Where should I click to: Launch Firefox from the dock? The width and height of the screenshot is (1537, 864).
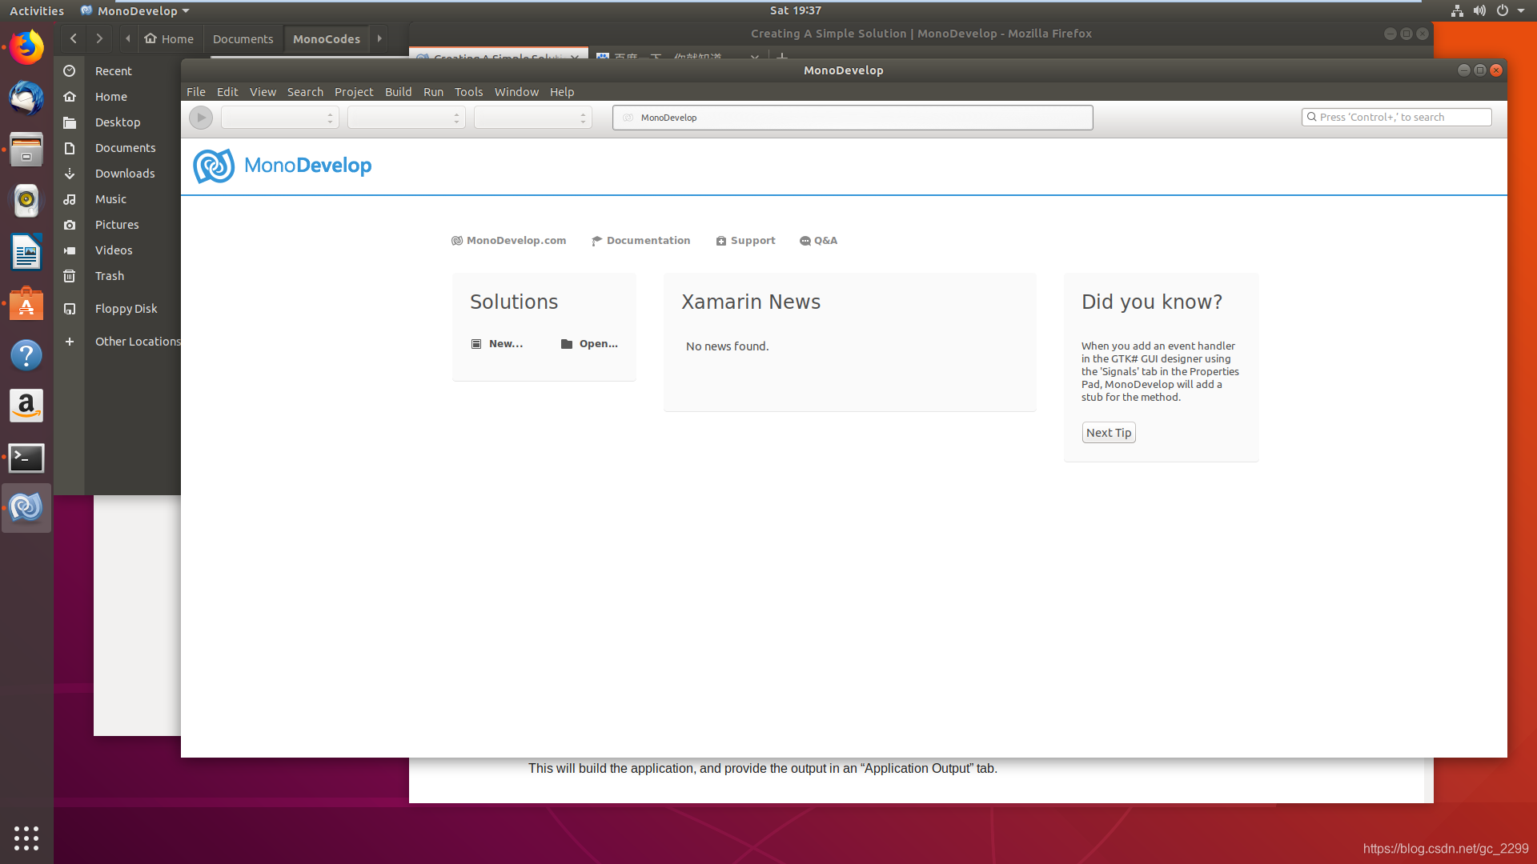pos(26,47)
